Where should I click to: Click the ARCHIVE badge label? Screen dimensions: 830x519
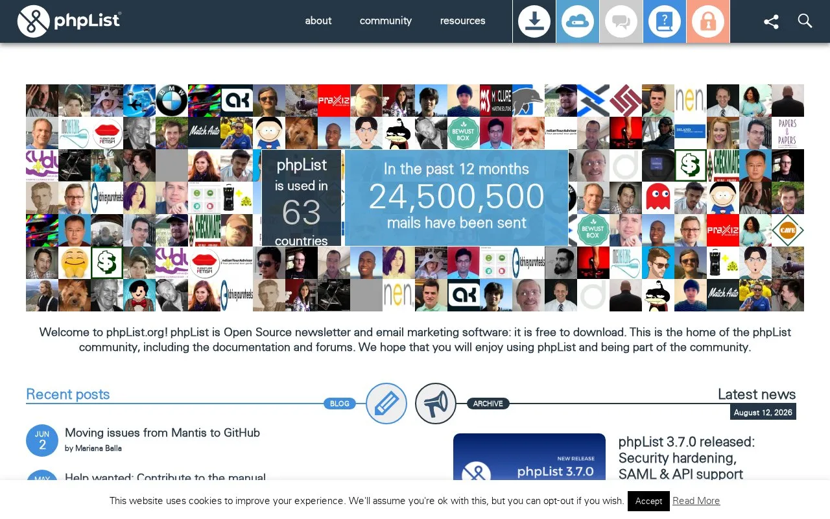point(488,404)
